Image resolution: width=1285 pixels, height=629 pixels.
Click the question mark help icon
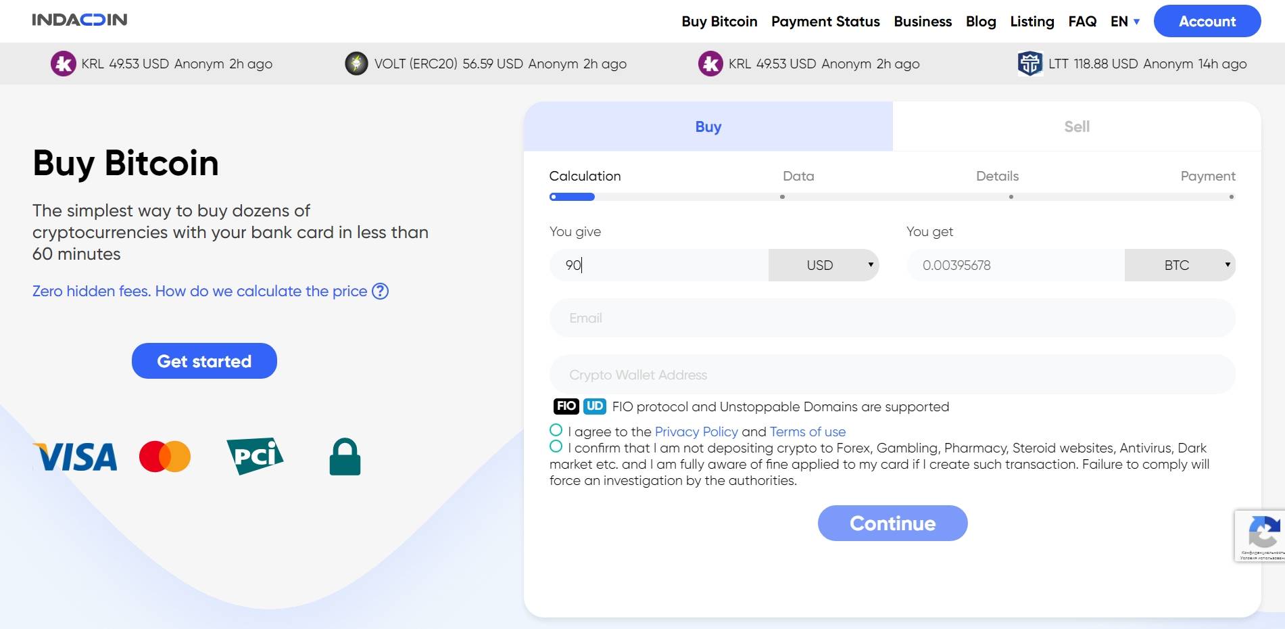[381, 291]
